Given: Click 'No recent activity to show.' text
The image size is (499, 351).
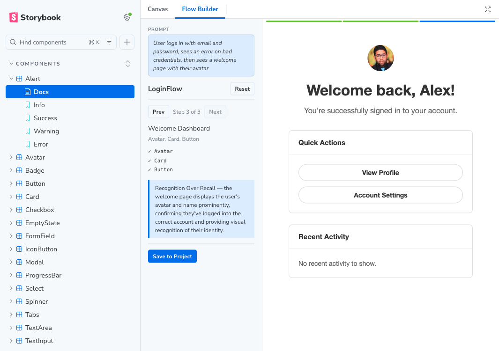Looking at the screenshot, I should coord(337,263).
